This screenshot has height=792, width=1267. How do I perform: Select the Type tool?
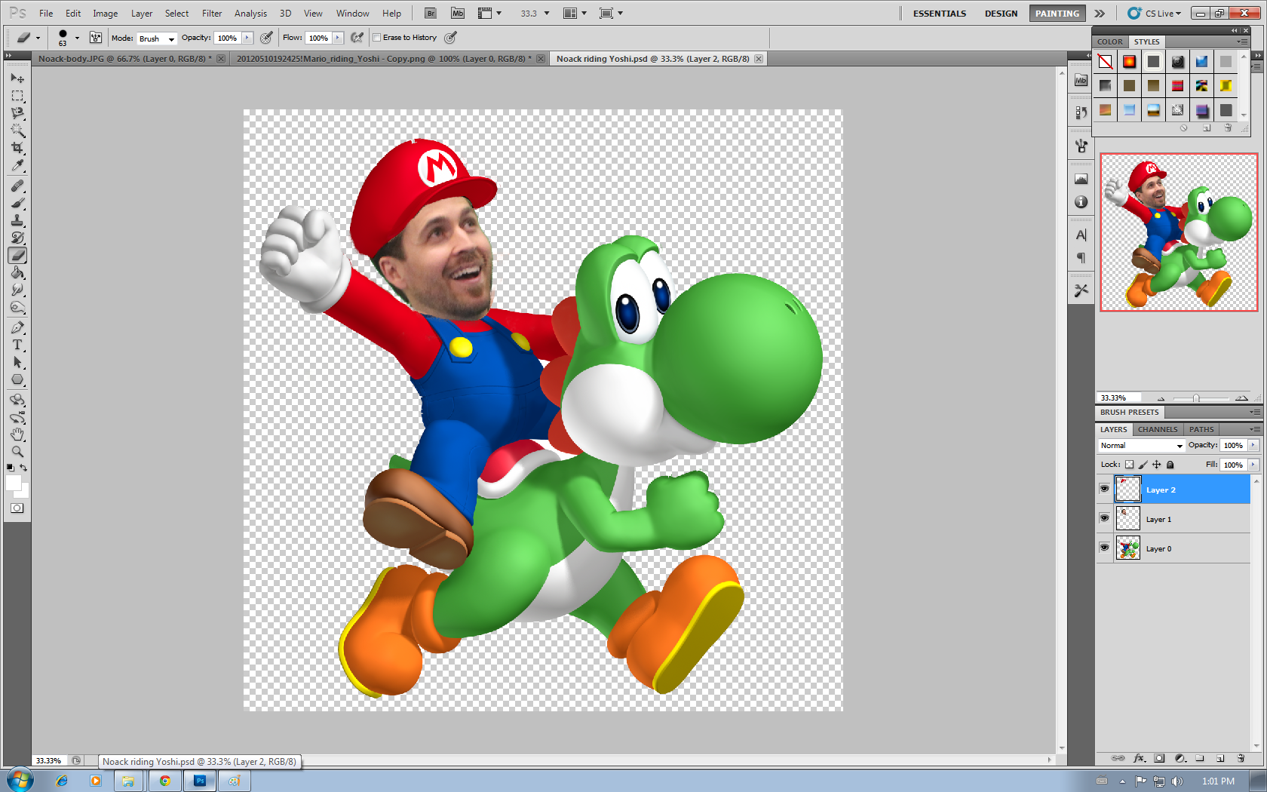(x=17, y=345)
